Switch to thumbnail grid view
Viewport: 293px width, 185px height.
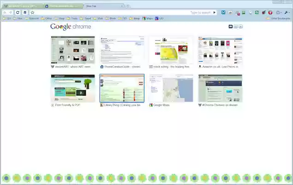[x=231, y=26]
